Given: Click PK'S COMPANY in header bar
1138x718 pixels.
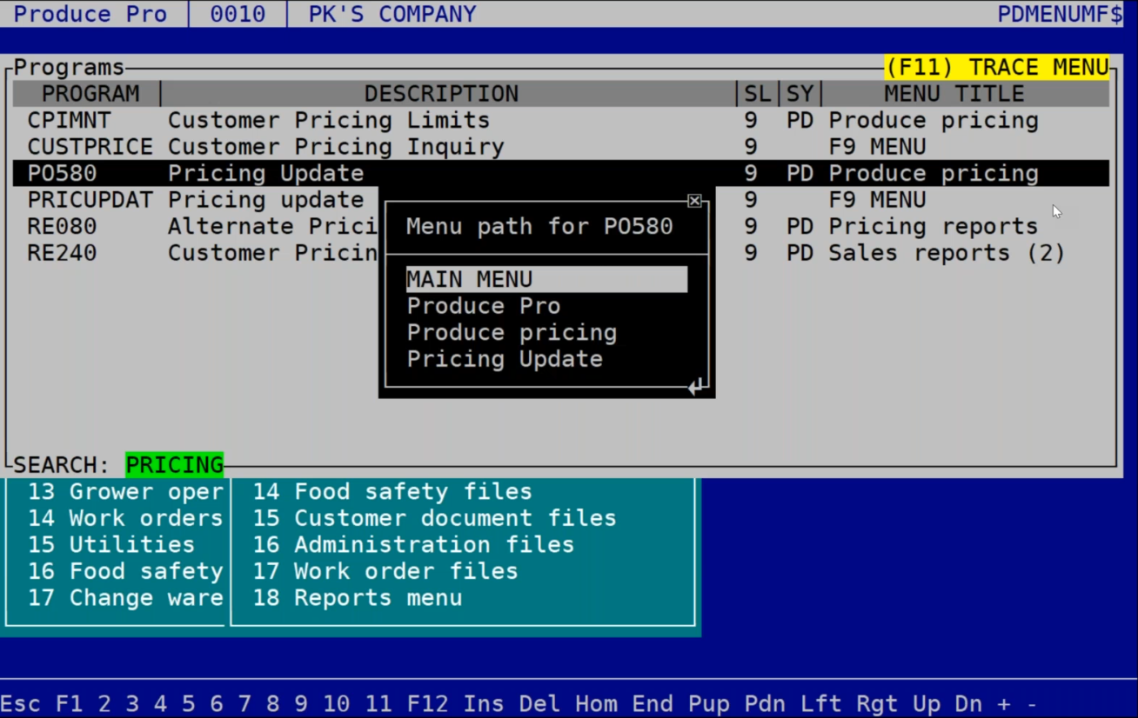Looking at the screenshot, I should click(x=392, y=14).
